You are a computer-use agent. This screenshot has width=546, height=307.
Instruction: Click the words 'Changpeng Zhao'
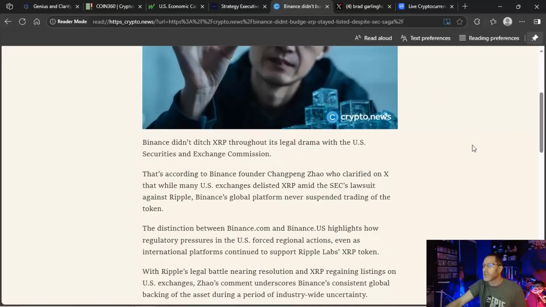295,174
